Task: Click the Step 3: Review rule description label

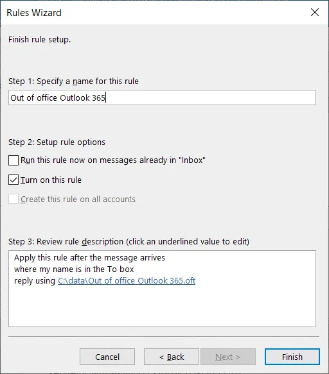Action: pos(129,242)
